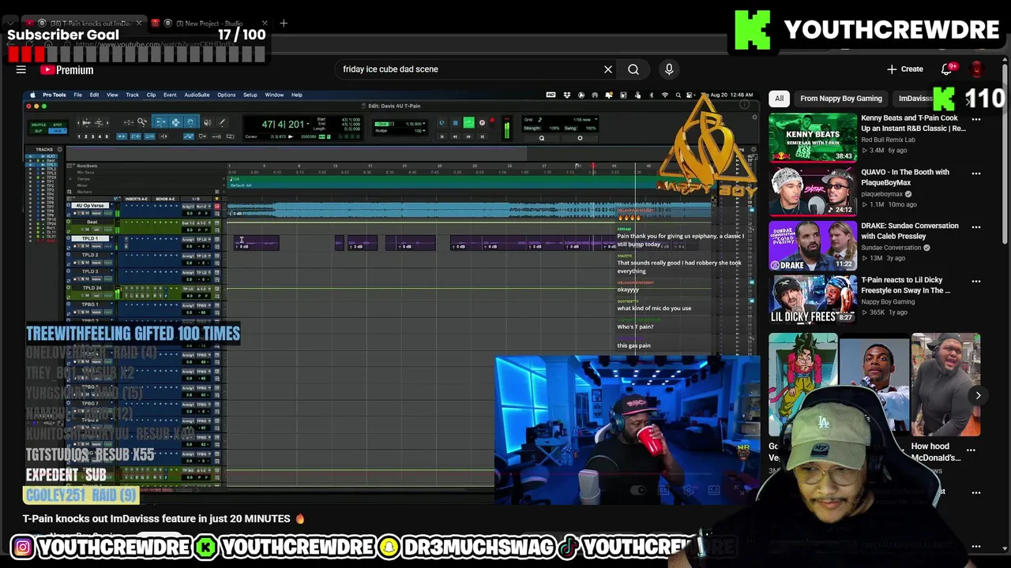Screen dimensions: 1011x568
Task: Advance the Shorts shelf with next arrow
Action: (978, 395)
